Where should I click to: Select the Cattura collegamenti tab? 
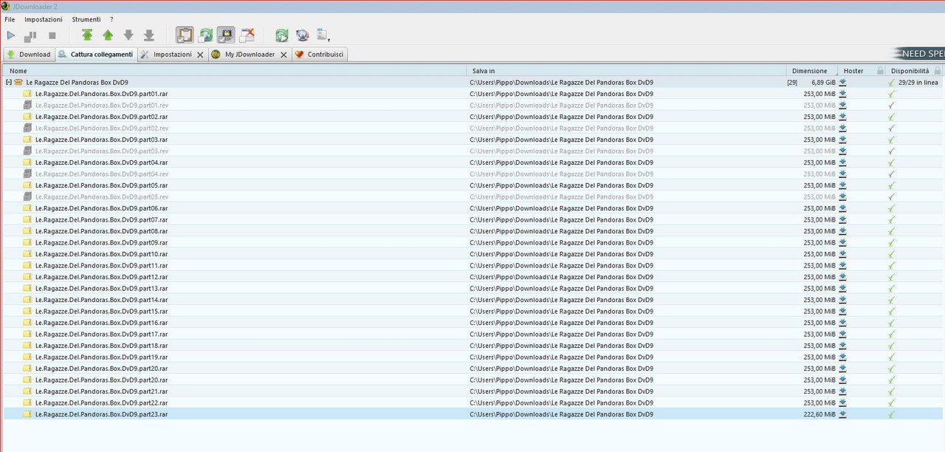(x=95, y=55)
